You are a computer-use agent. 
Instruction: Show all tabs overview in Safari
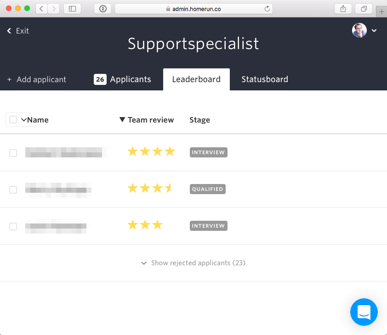[364, 9]
